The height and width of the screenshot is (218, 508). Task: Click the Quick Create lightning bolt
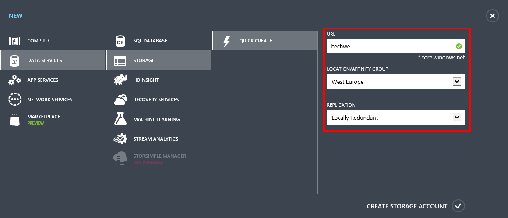click(x=227, y=41)
